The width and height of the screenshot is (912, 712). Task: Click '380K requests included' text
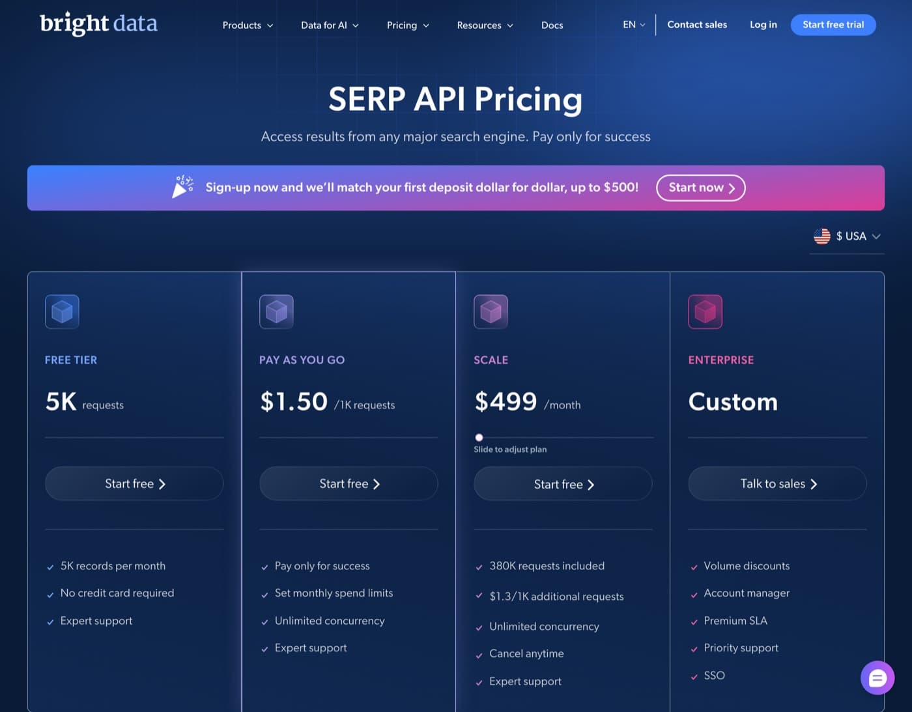(547, 565)
